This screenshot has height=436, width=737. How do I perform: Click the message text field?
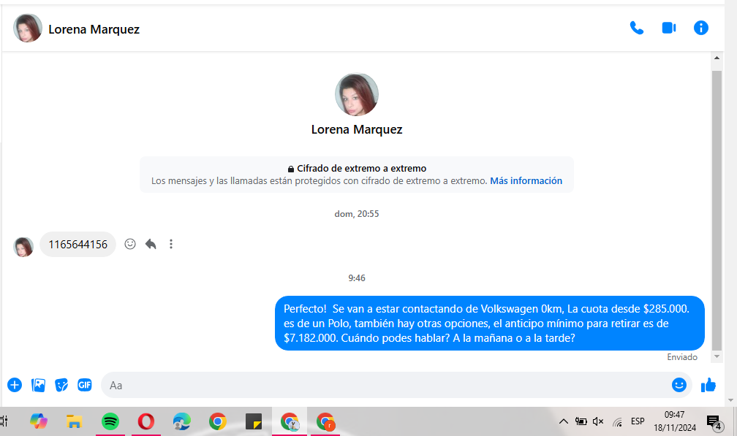pyautogui.click(x=380, y=385)
